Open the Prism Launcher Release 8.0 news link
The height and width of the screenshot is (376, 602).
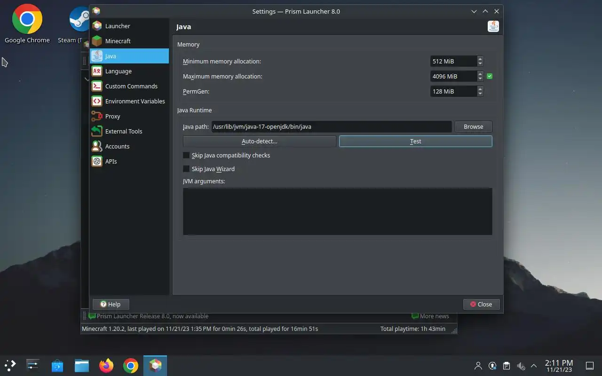[149, 316]
